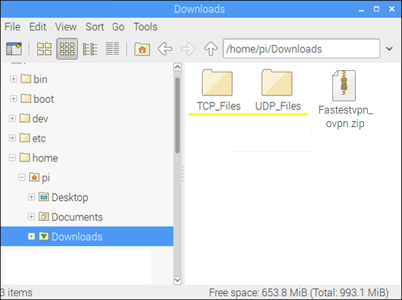Expand the Desktop folder tree node
Viewport: 402px width, 300px height.
pos(32,197)
